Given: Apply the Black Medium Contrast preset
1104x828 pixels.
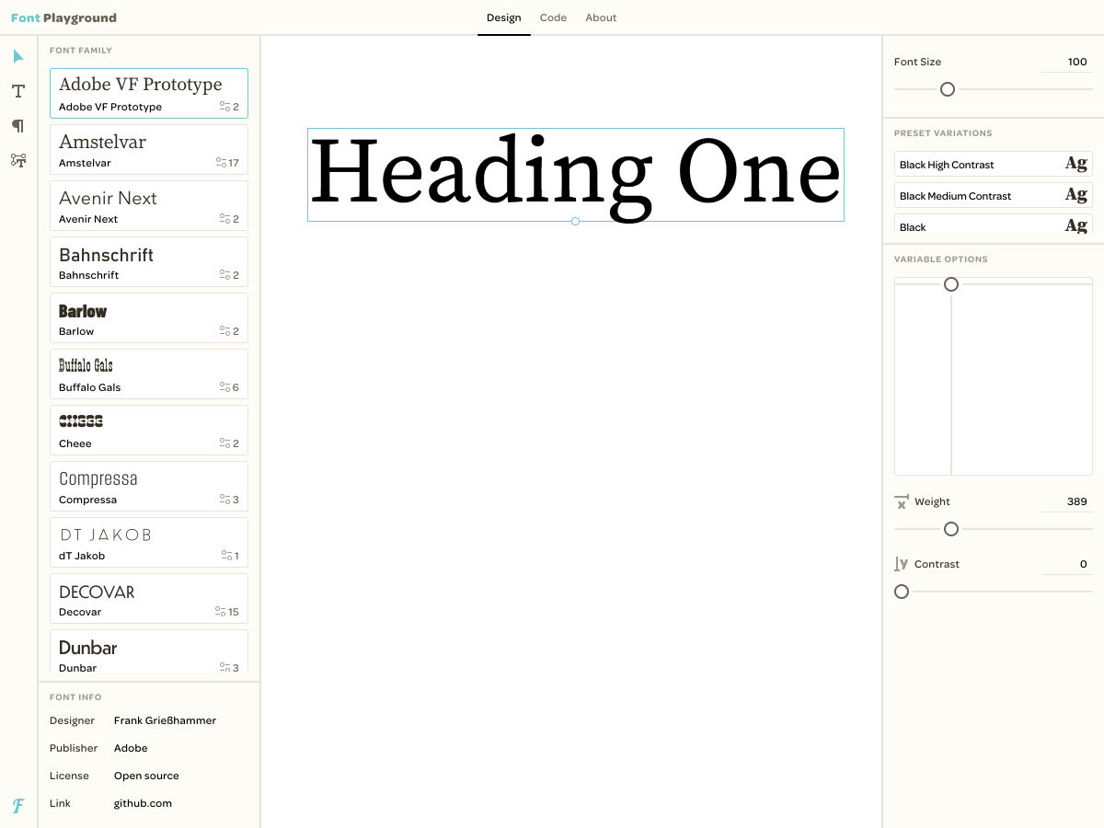Looking at the screenshot, I should click(x=994, y=195).
